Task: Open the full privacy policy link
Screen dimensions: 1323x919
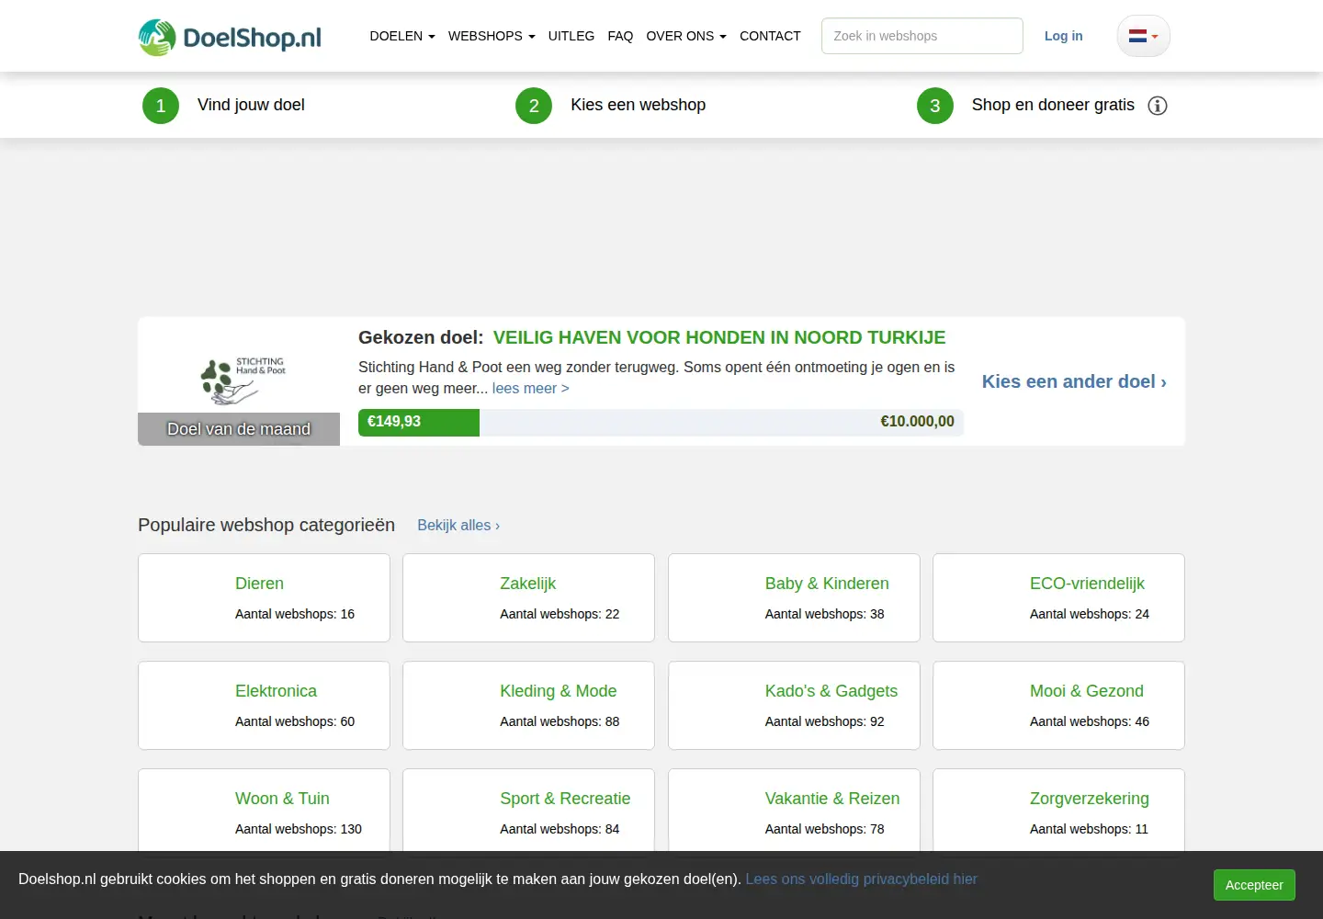Action: [861, 879]
